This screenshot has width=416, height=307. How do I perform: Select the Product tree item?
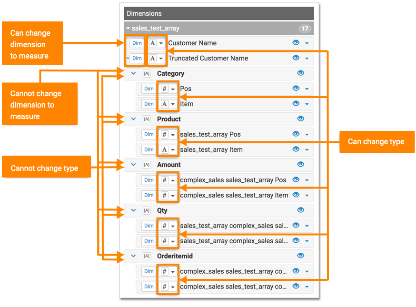pyautogui.click(x=169, y=119)
